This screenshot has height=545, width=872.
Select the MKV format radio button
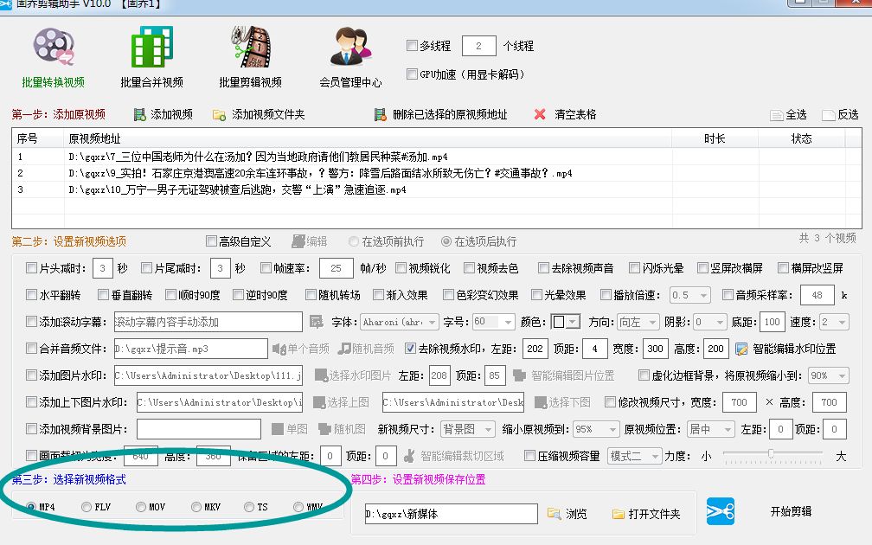(196, 507)
